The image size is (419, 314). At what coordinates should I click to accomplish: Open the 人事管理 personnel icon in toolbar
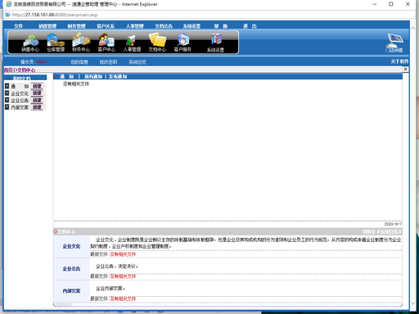(x=132, y=43)
